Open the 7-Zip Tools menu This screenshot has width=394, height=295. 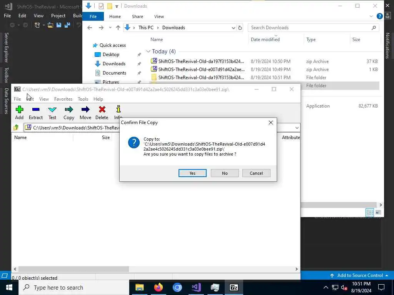click(83, 99)
